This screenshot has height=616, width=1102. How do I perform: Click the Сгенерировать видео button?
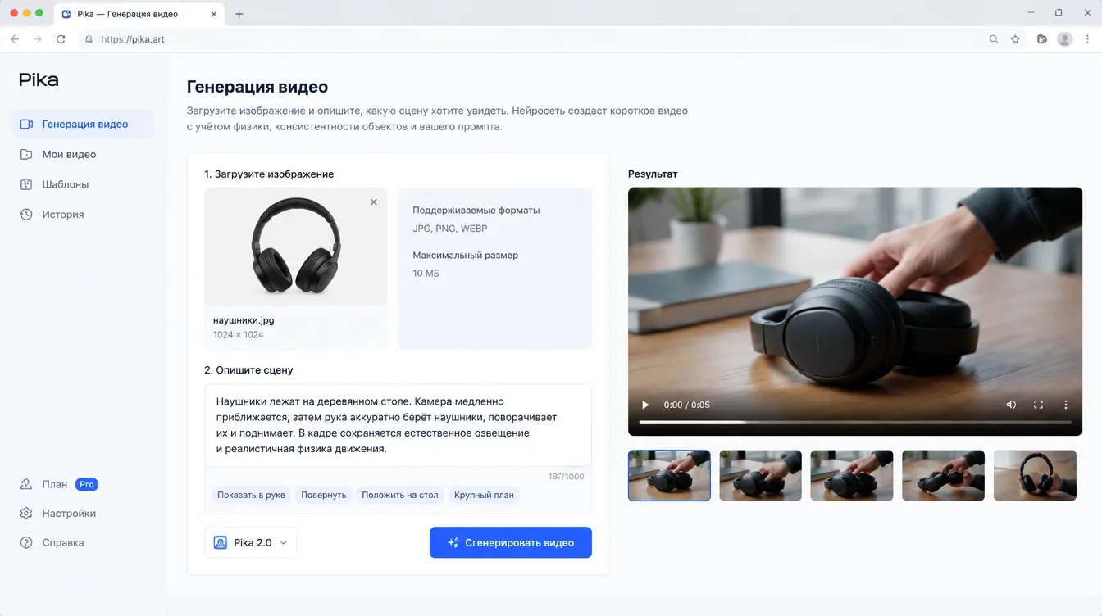(511, 542)
